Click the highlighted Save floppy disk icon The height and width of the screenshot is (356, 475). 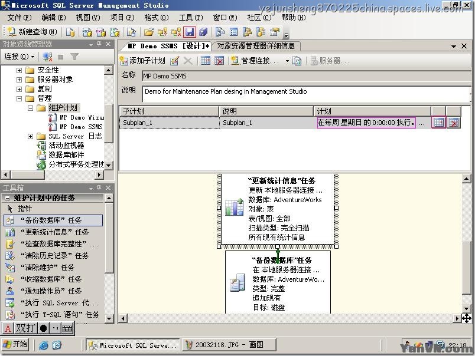tap(190, 32)
